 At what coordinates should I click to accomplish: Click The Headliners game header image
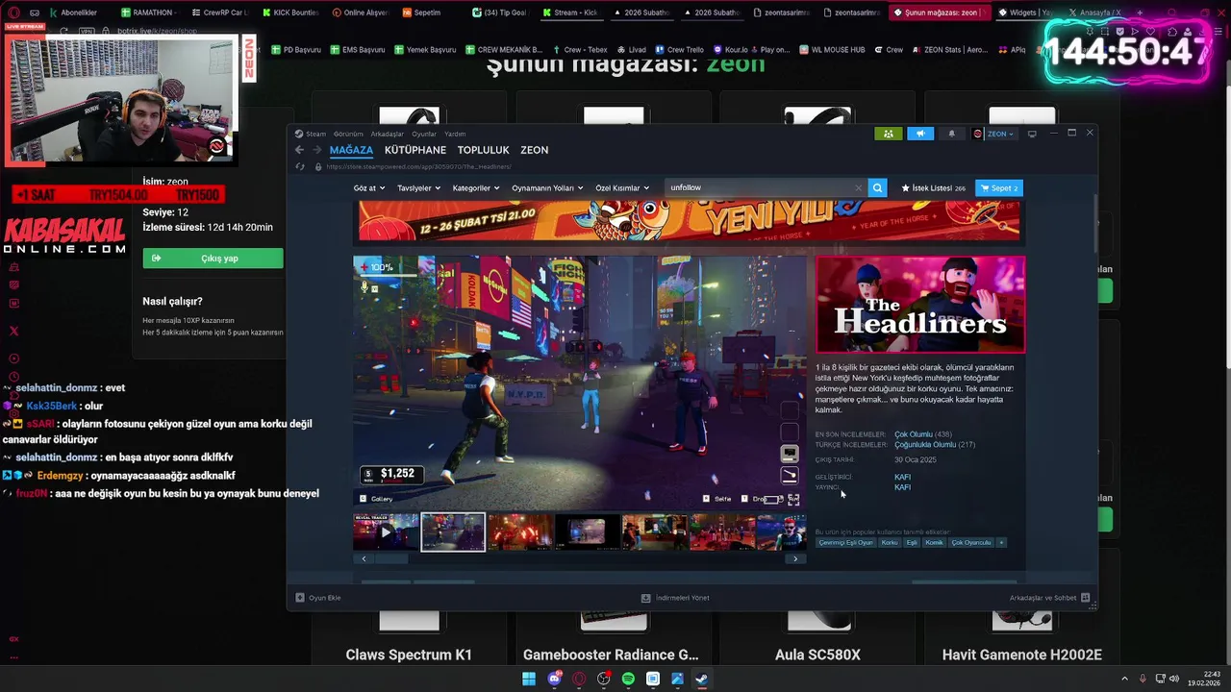tap(920, 305)
